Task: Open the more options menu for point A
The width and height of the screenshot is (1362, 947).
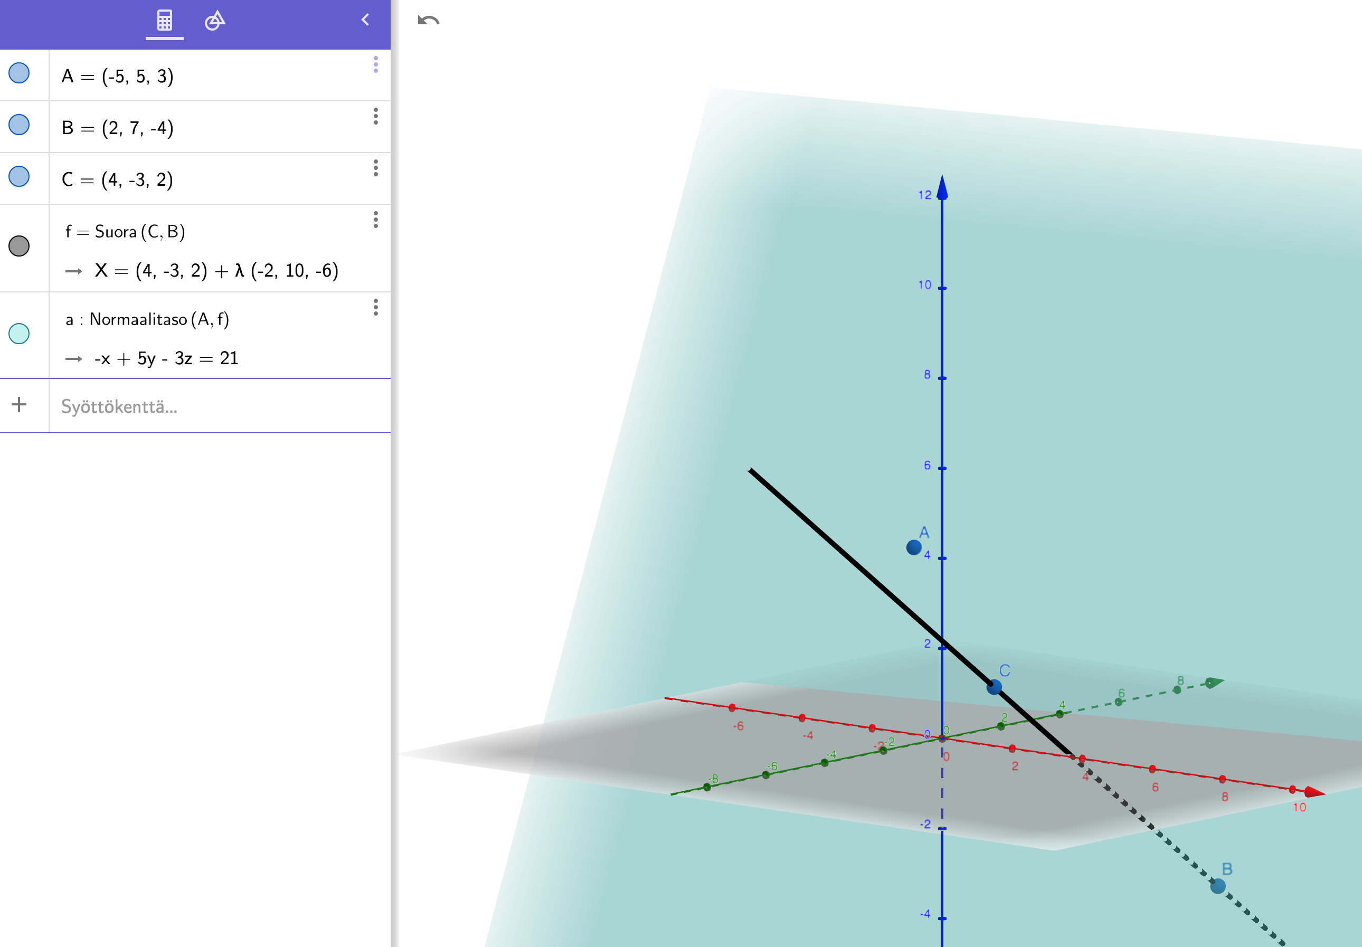Action: [x=375, y=64]
